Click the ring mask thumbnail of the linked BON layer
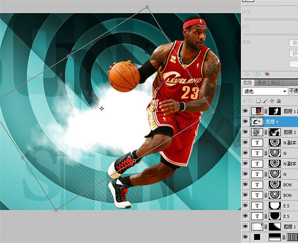Viewport: 298px width, 243px height. [x=274, y=195]
